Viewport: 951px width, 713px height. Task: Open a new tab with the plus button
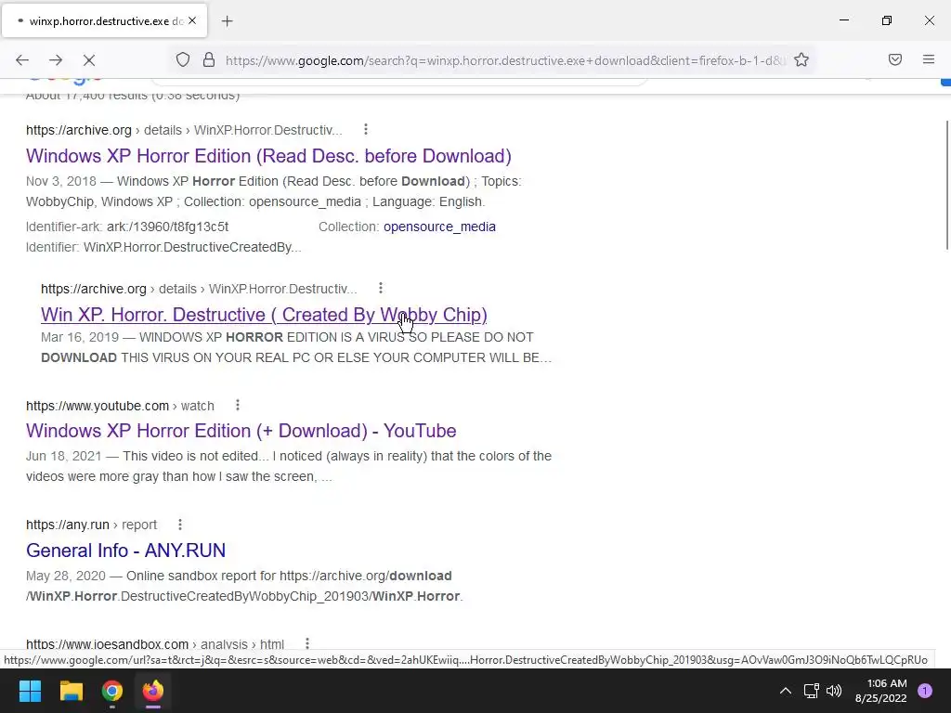pos(227,21)
